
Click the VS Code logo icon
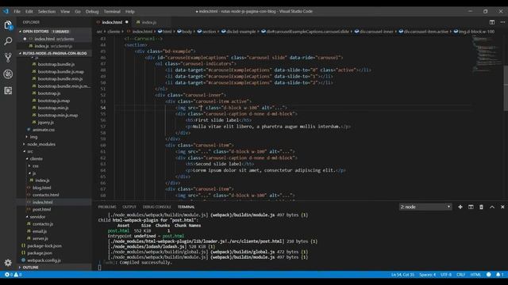(6, 11)
